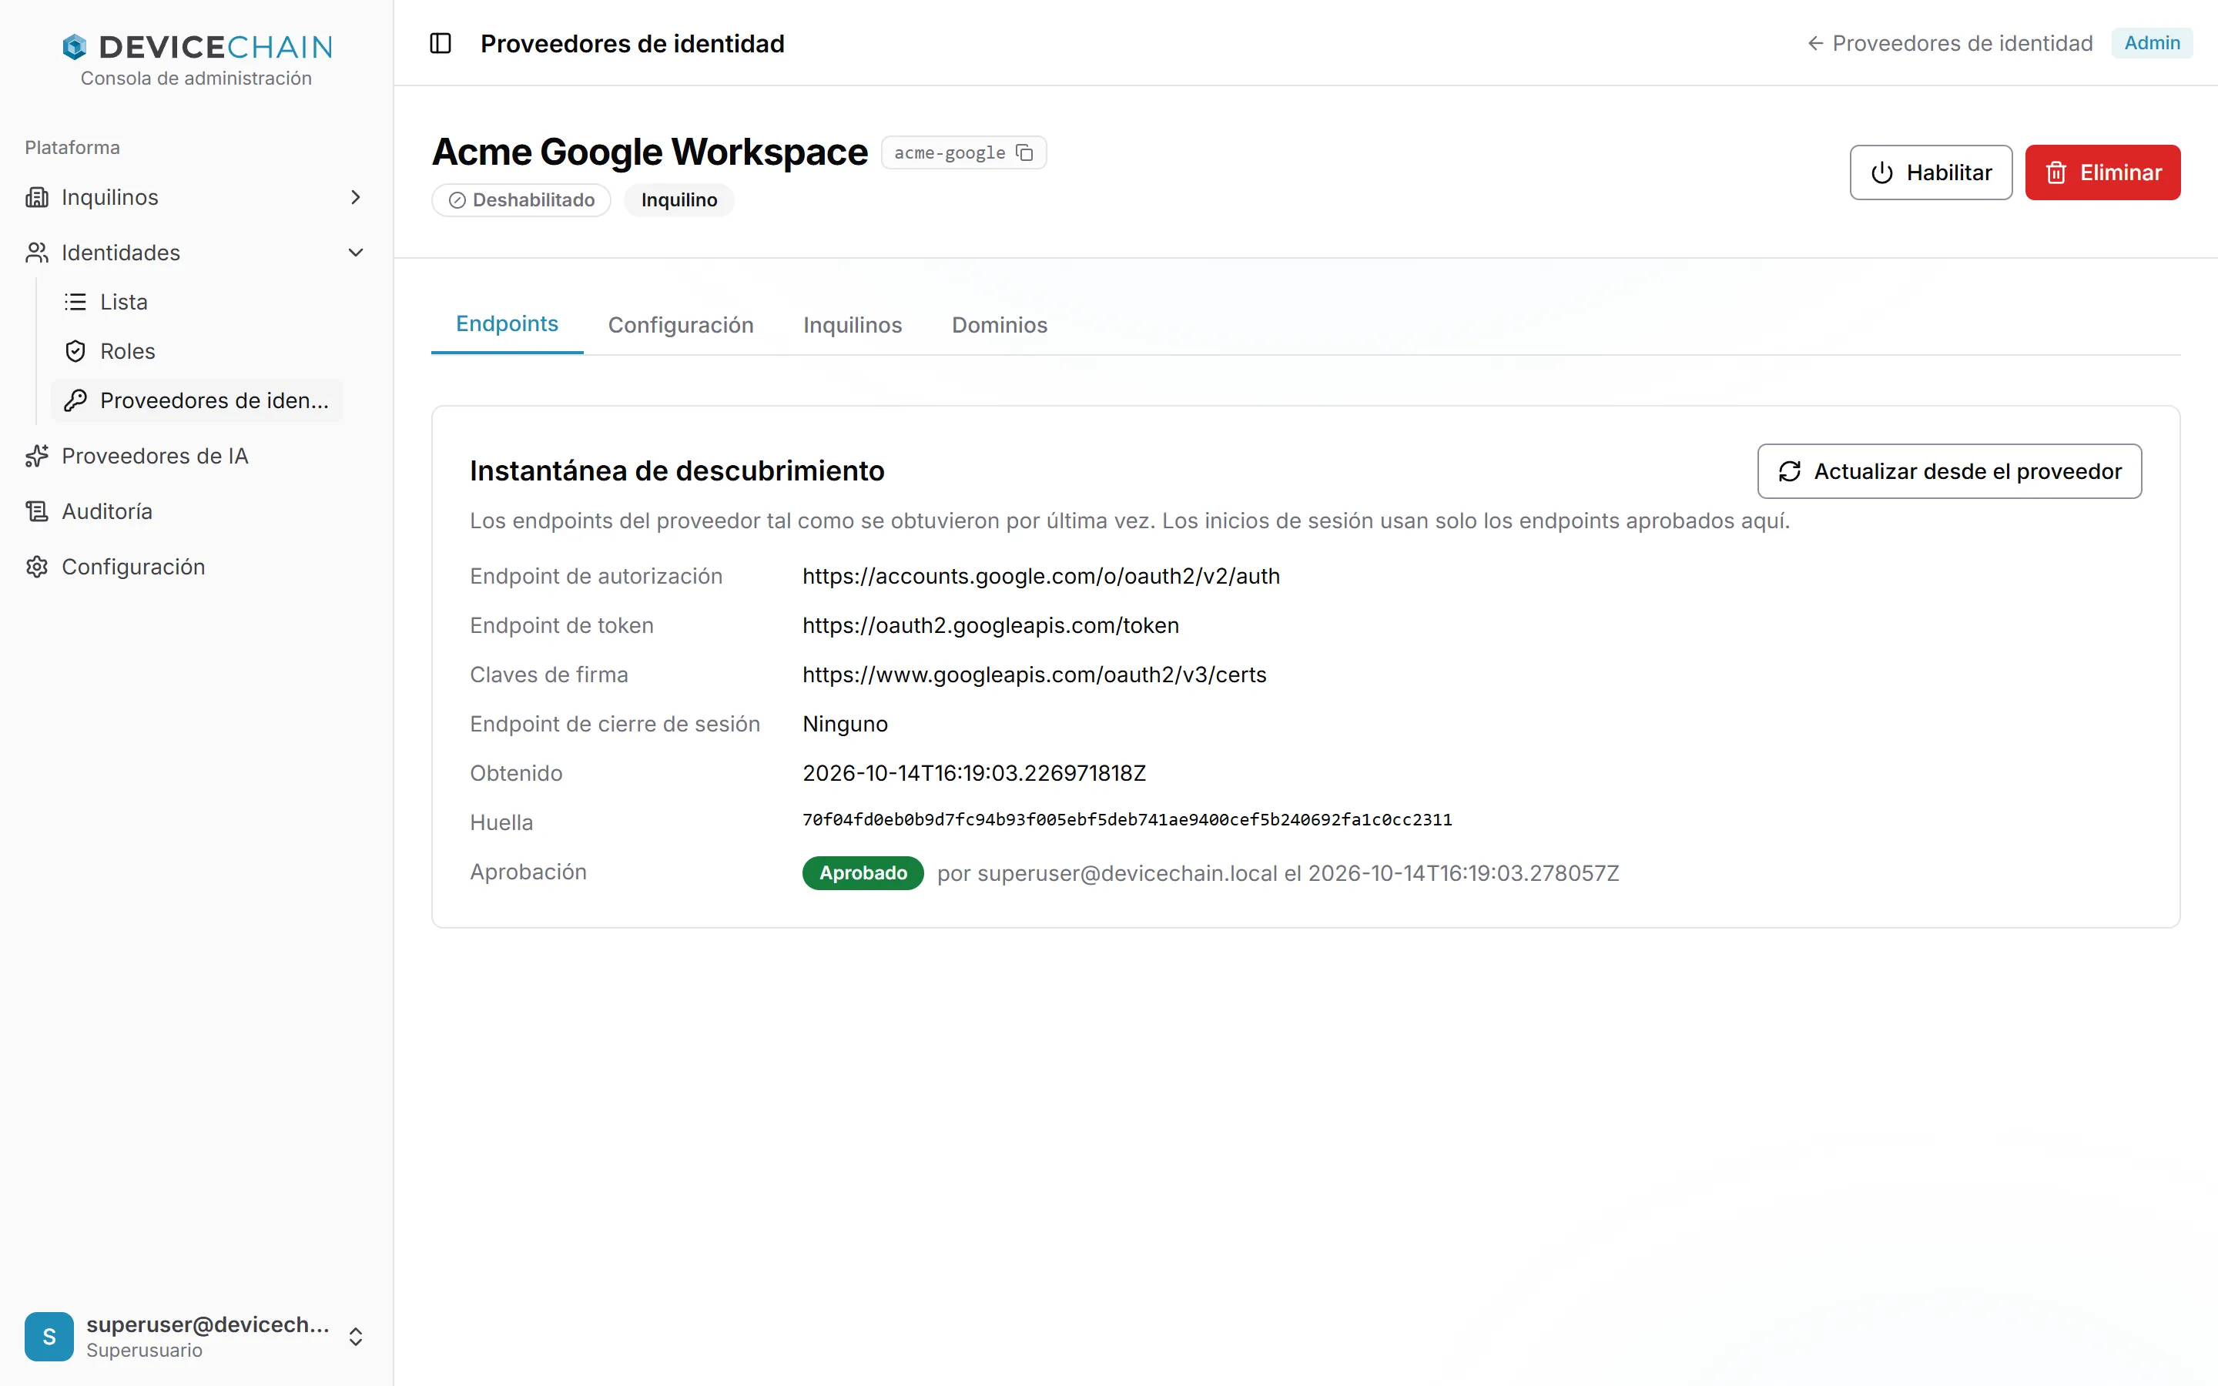Click the signing keys certs URL
The image size is (2218, 1386).
1034,675
